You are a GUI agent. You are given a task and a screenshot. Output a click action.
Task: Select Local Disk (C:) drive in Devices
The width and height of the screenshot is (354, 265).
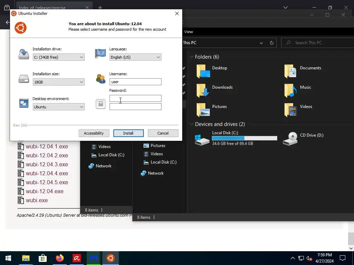click(x=236, y=138)
